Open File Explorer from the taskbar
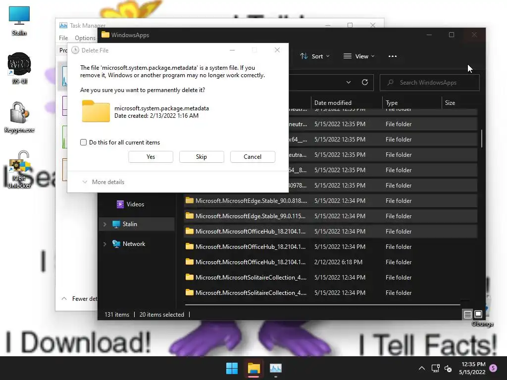Screen dimensions: 507x380 [254, 368]
